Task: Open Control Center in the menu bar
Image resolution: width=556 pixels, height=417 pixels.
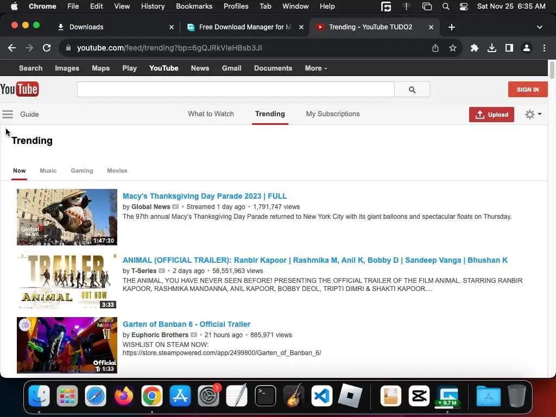Action: pos(464,7)
